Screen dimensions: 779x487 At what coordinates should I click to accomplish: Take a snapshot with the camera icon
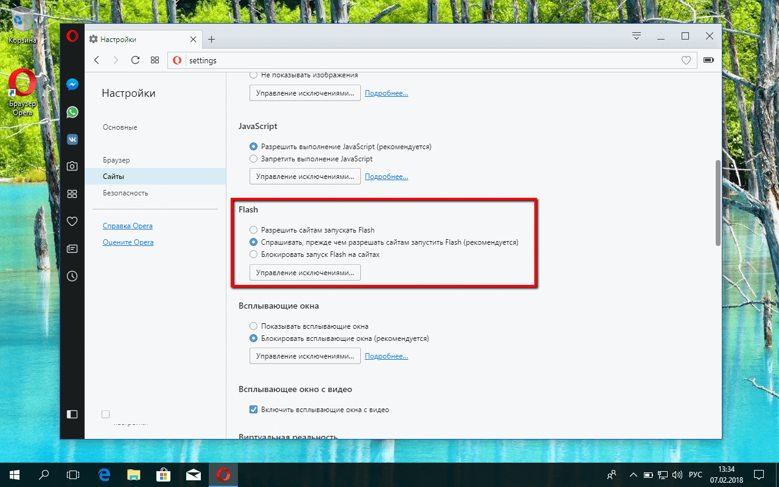coord(72,166)
